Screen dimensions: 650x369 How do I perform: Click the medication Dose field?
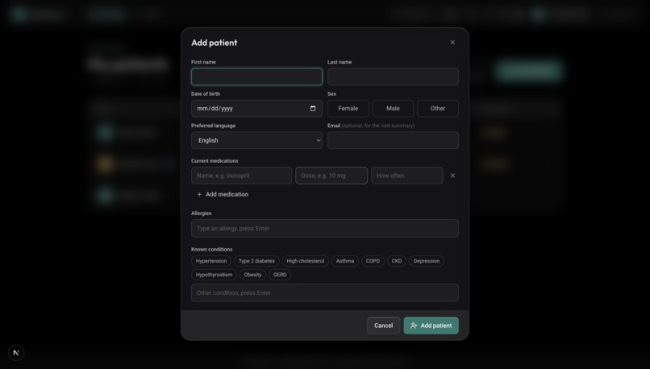(x=331, y=176)
